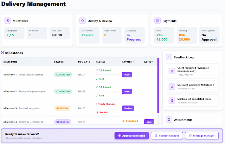
Task: Click the Completed 3 / 5 stat tile
Action: click(14, 33)
